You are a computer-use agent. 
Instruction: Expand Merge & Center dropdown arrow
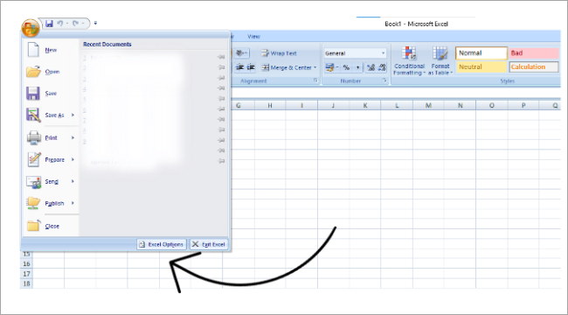pyautogui.click(x=315, y=67)
